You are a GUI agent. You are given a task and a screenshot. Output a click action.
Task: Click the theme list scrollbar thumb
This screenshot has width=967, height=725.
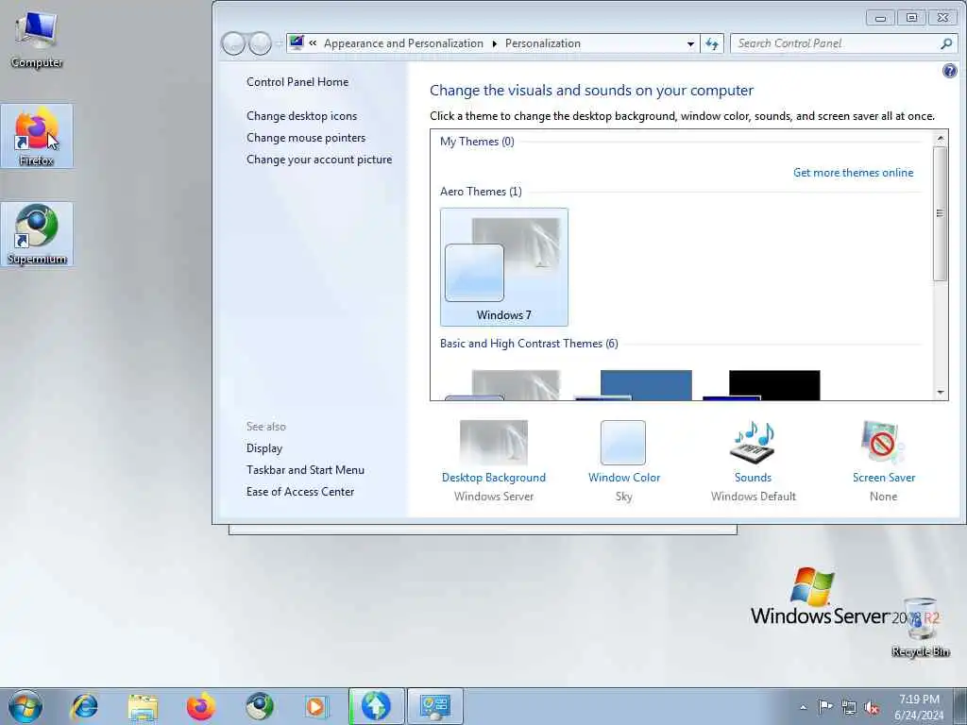click(940, 213)
